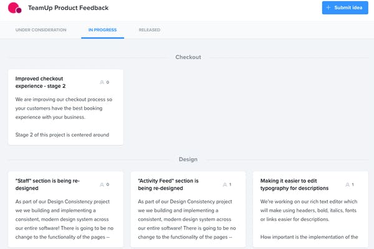Click the TeamUp pink circle logo
374x249 pixels.
point(15,8)
